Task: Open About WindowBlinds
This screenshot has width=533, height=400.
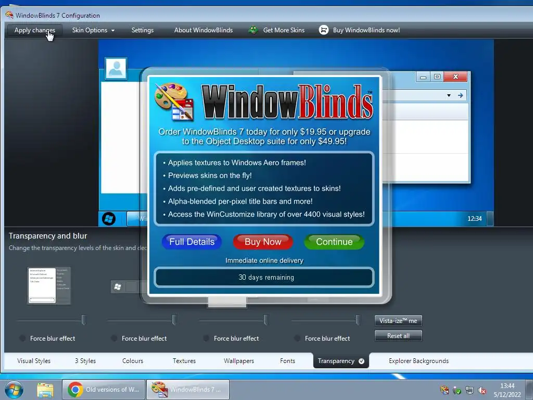Action: [204, 30]
